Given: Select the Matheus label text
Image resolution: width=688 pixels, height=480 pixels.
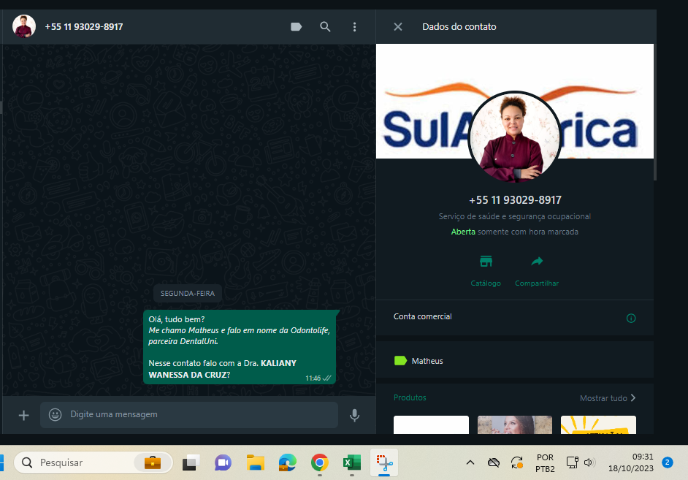Looking at the screenshot, I should (427, 361).
